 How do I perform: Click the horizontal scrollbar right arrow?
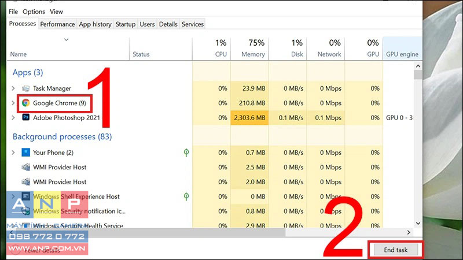[x=409, y=232]
